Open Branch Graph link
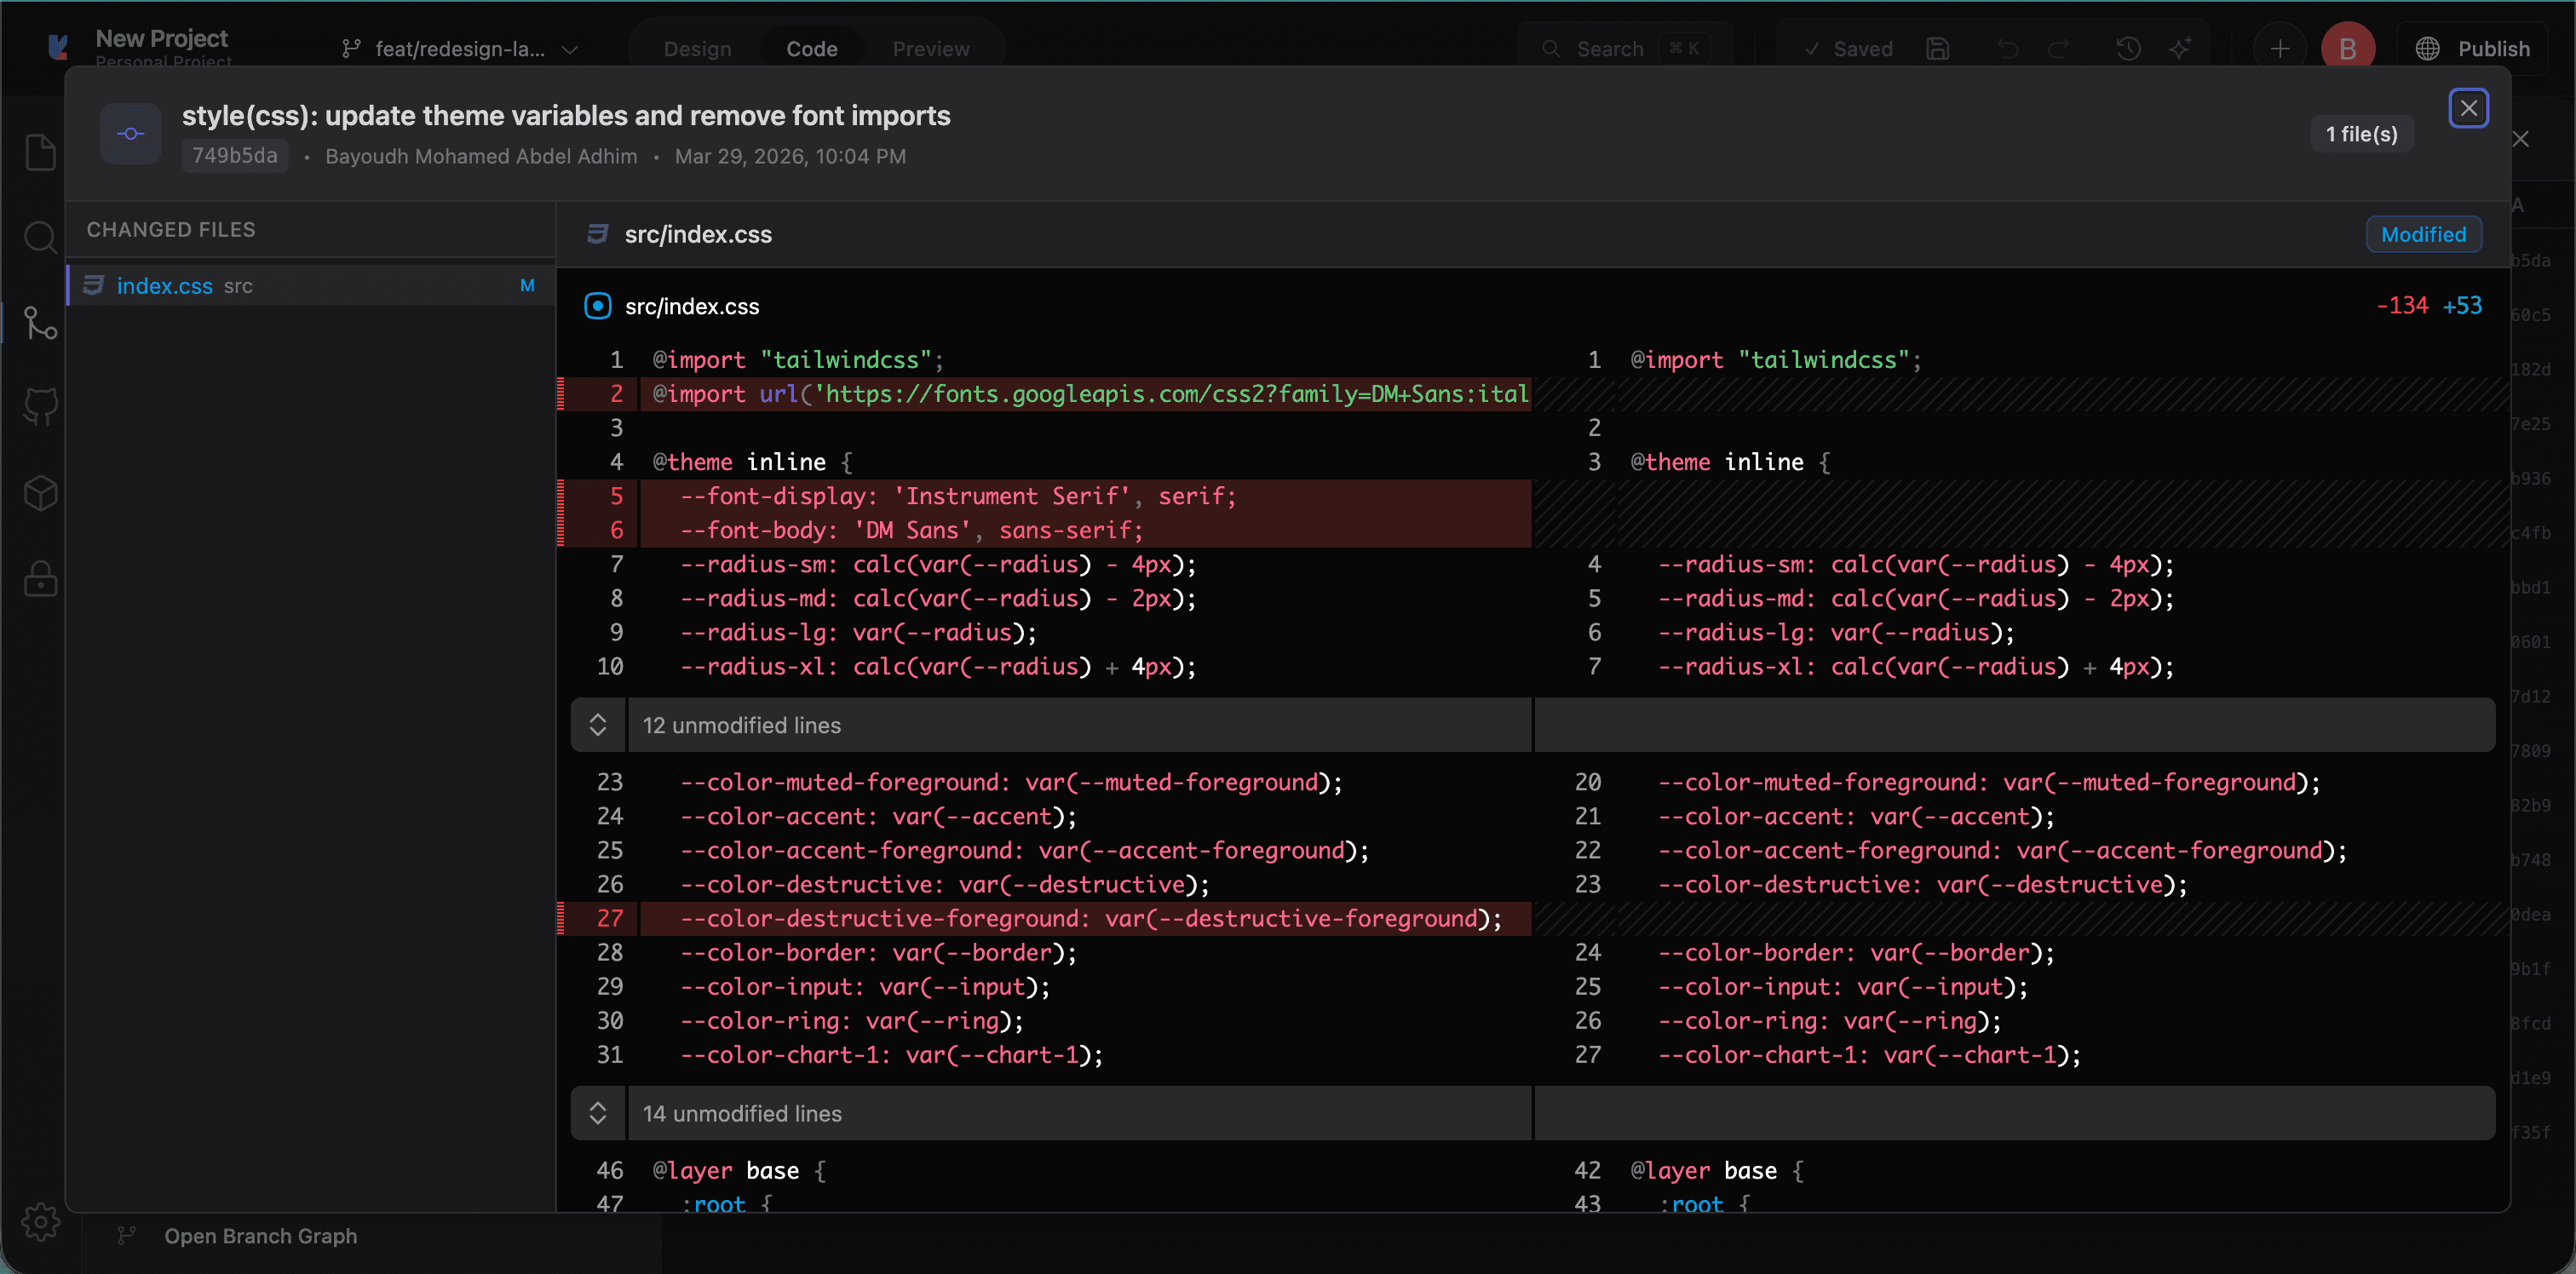2576x1274 pixels. coord(261,1236)
